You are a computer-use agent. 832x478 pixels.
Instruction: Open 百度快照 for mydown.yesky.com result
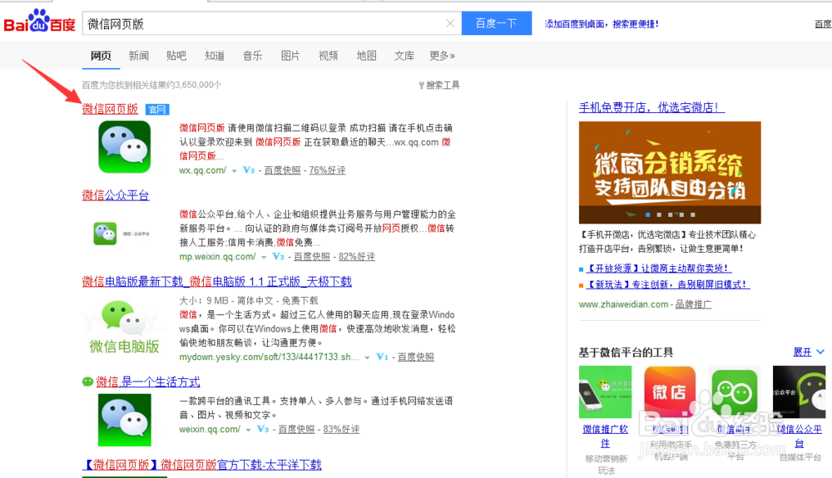(416, 357)
